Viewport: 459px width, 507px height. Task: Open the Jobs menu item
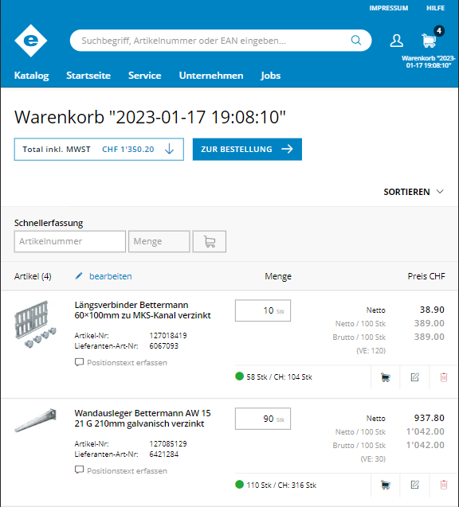[x=271, y=76]
